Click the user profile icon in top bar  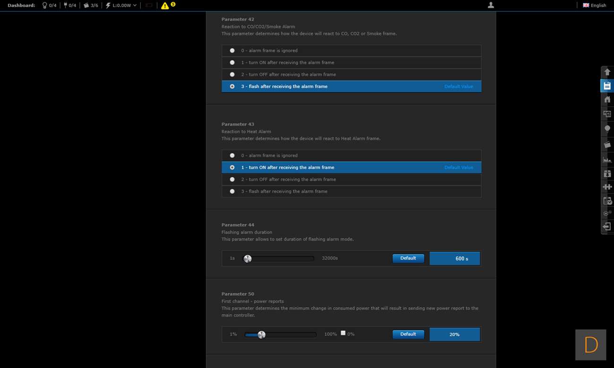coord(491,5)
